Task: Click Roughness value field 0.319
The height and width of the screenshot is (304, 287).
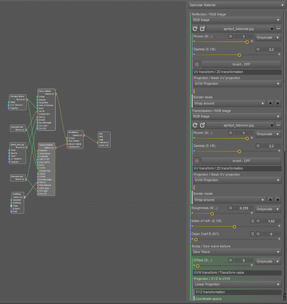Action: click(x=244, y=208)
